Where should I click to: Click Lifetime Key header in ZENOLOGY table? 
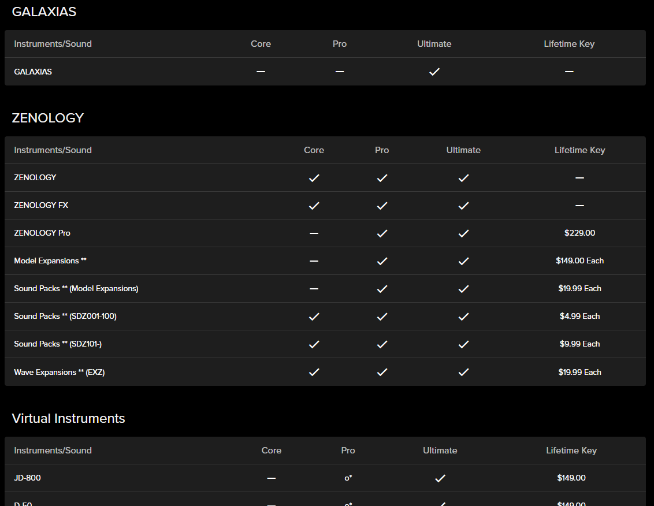[x=579, y=150]
